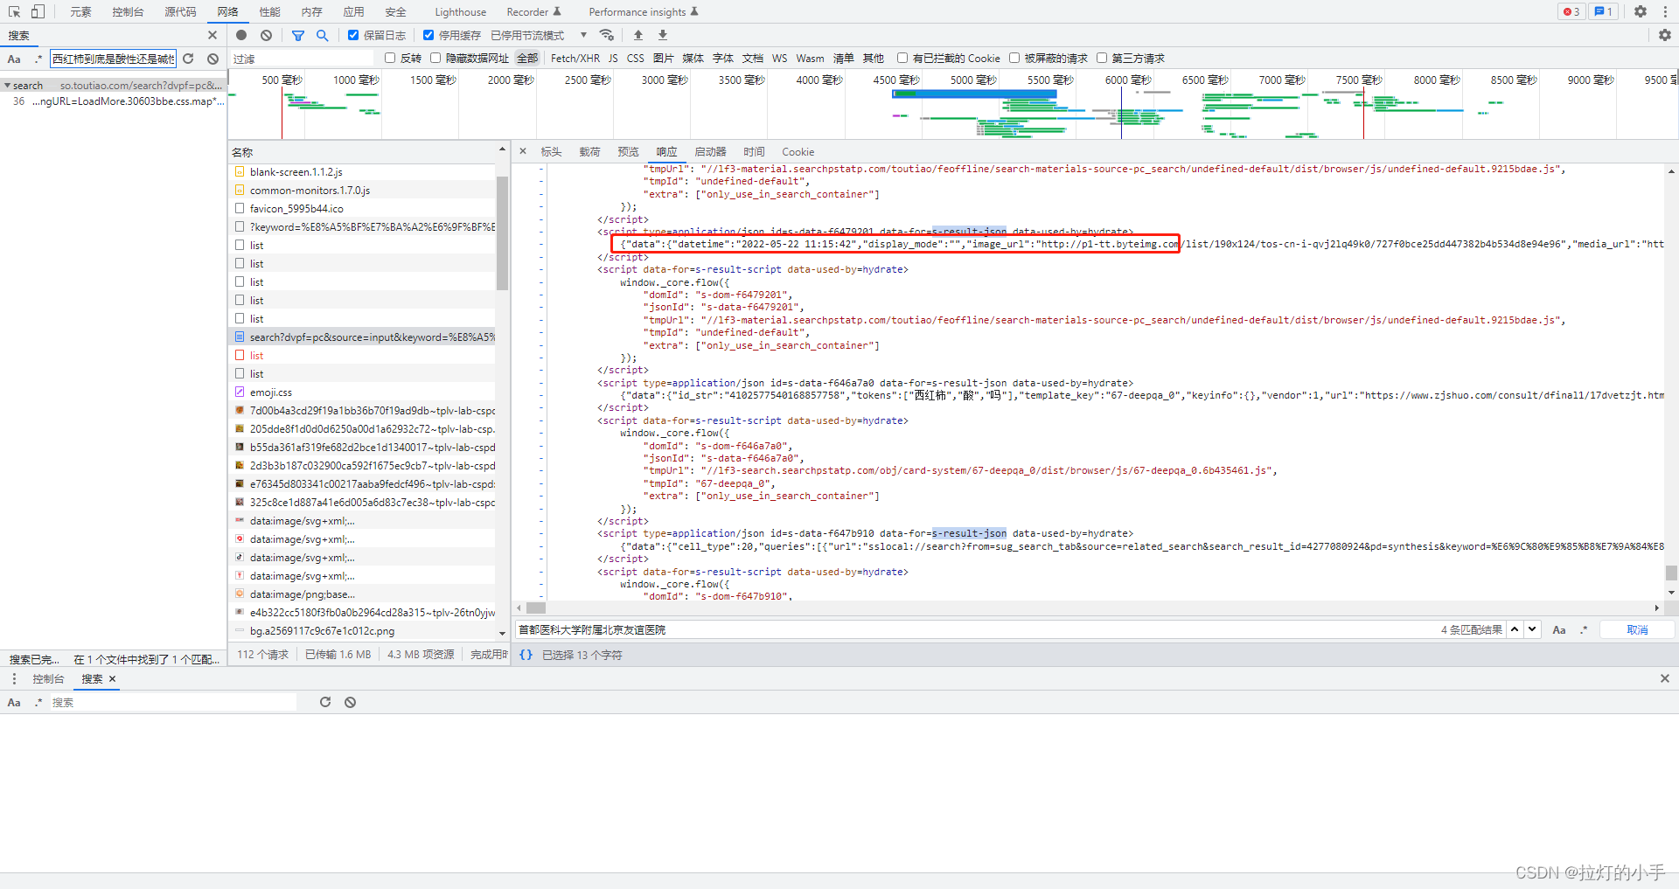Image resolution: width=1679 pixels, height=889 pixels.
Task: Clear the network log
Action: coord(266,35)
